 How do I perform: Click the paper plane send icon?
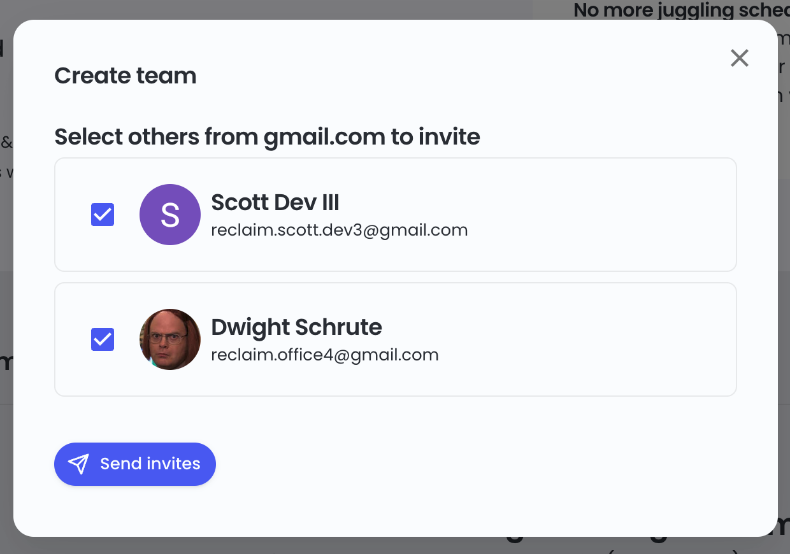coord(78,464)
